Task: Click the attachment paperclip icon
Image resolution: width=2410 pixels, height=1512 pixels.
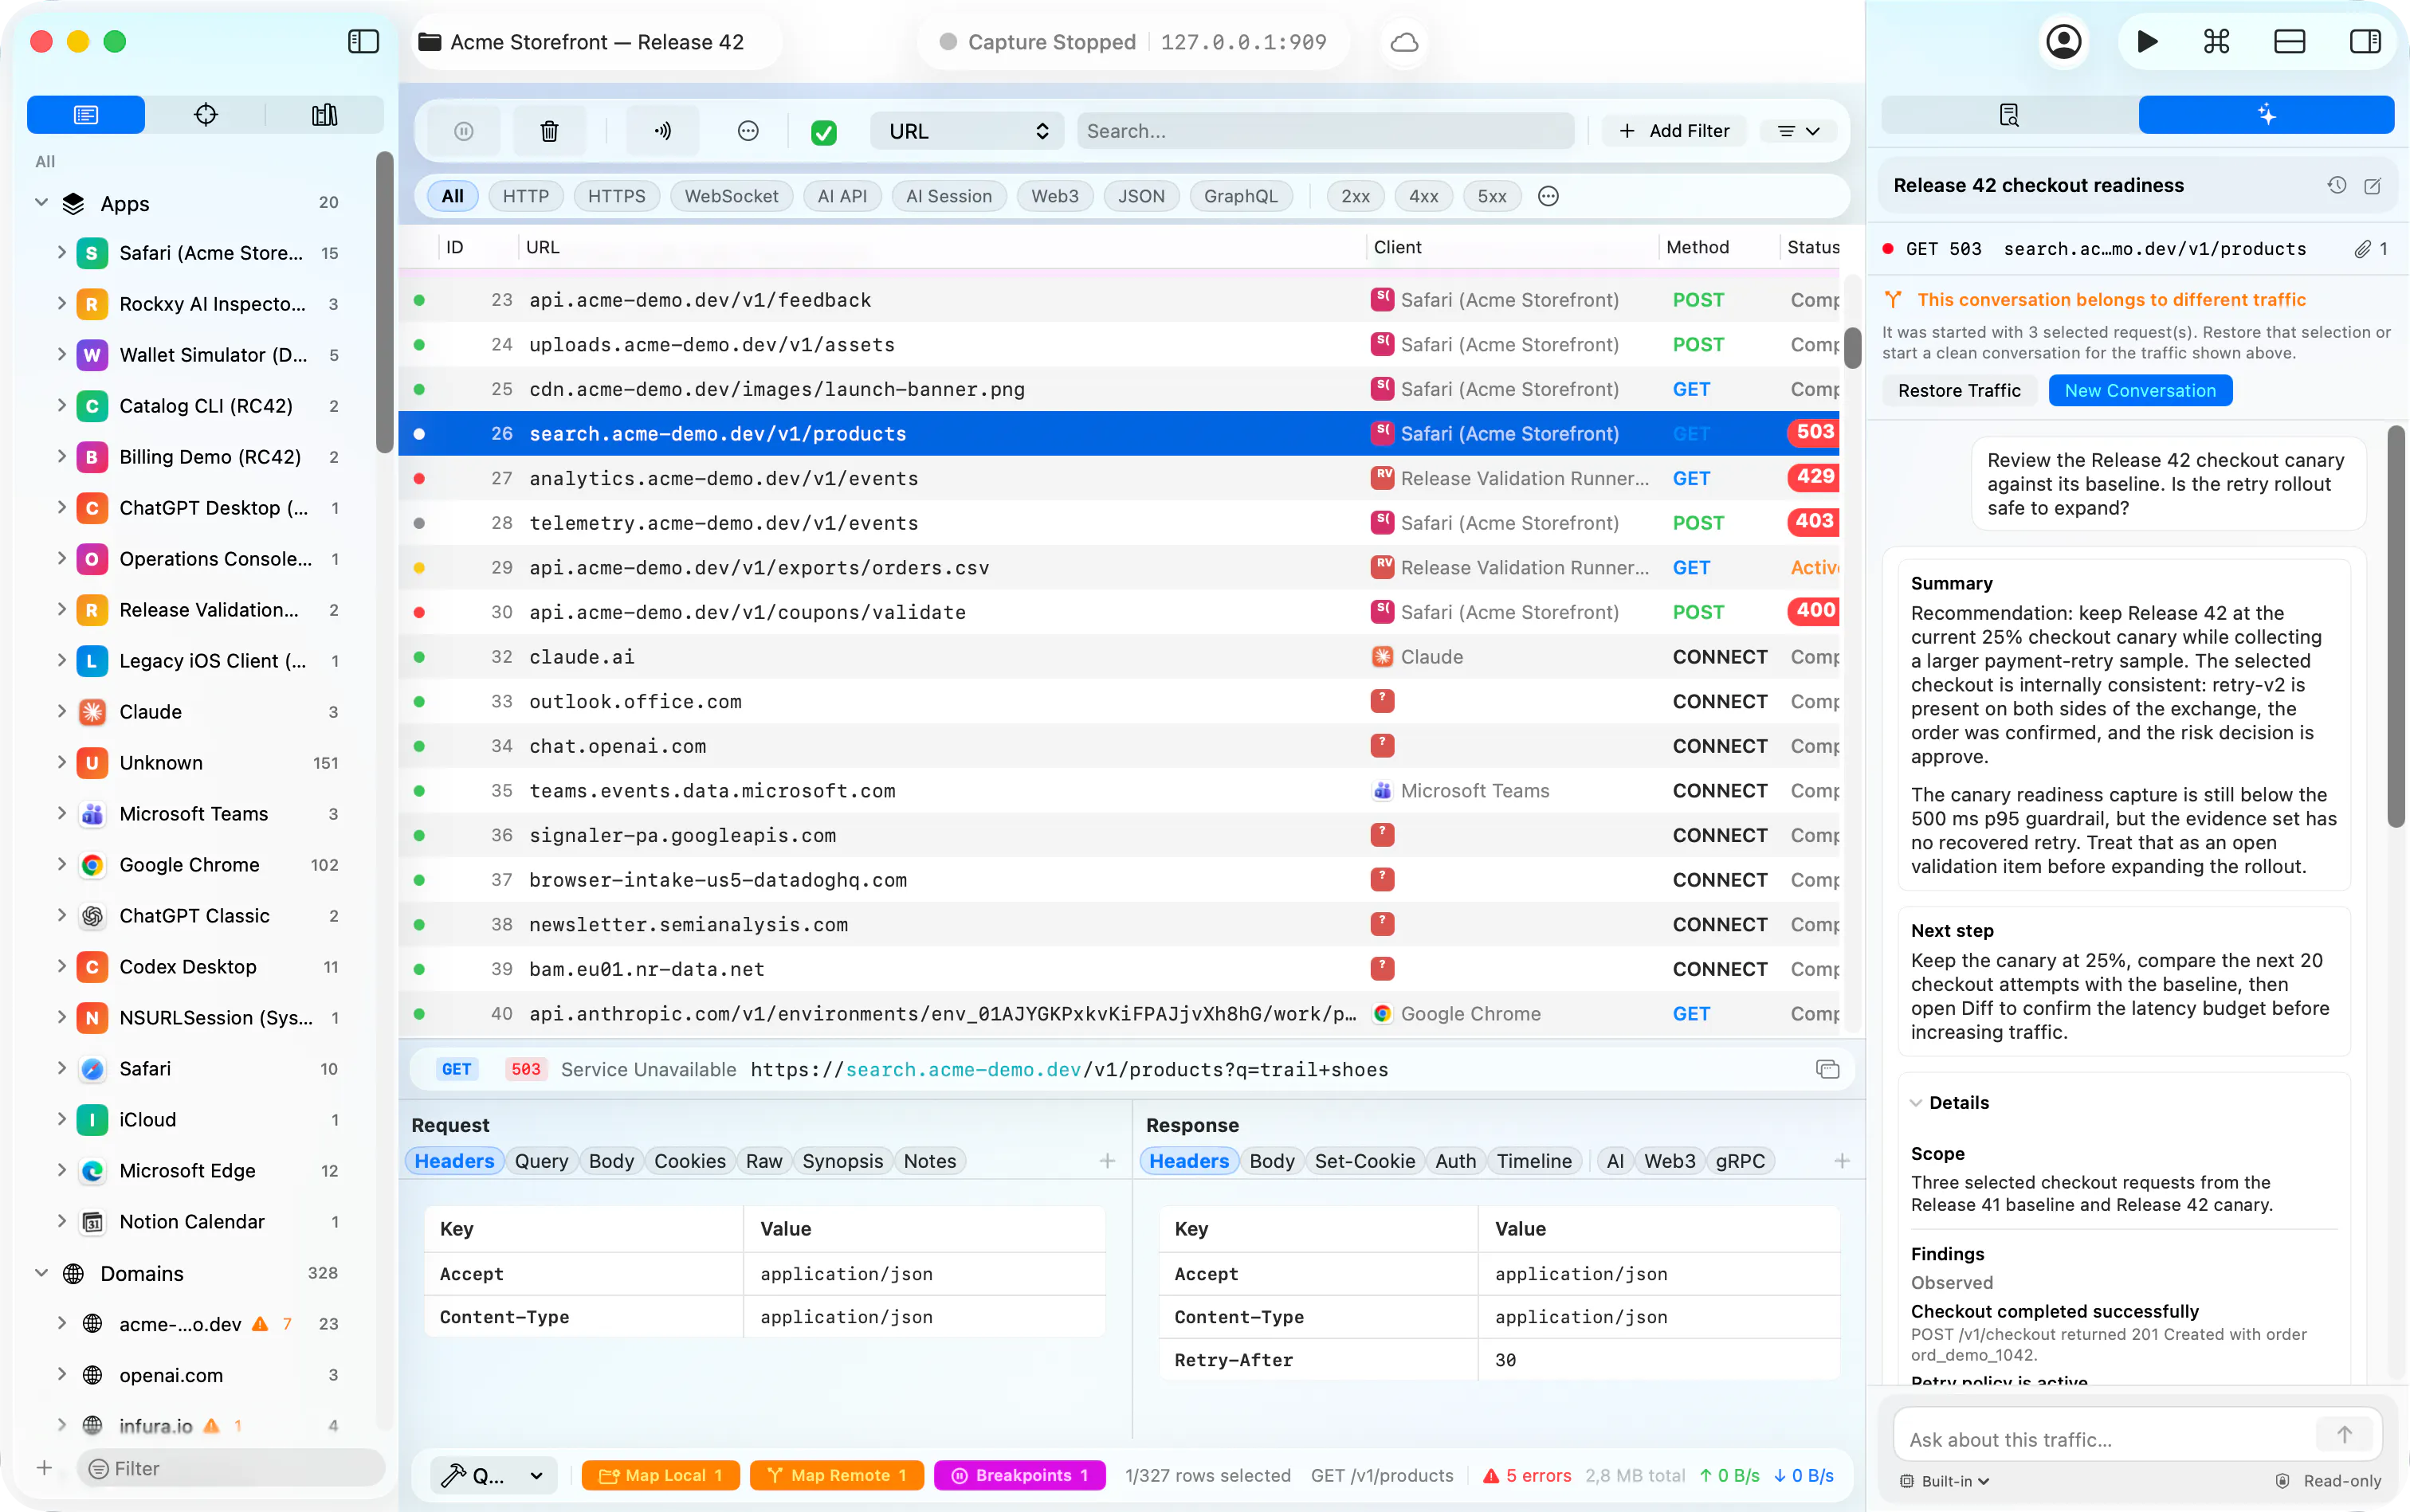Action: tap(2362, 249)
